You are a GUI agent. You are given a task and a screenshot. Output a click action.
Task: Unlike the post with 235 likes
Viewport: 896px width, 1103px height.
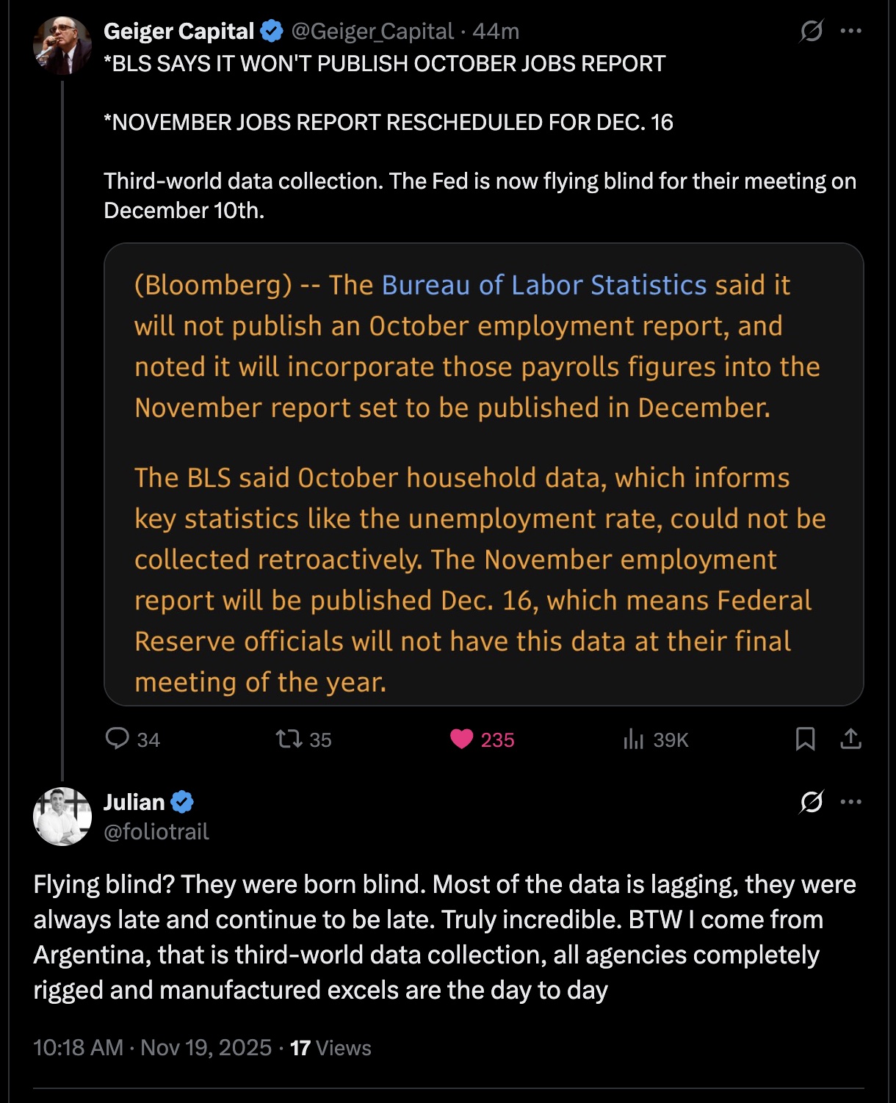point(462,739)
